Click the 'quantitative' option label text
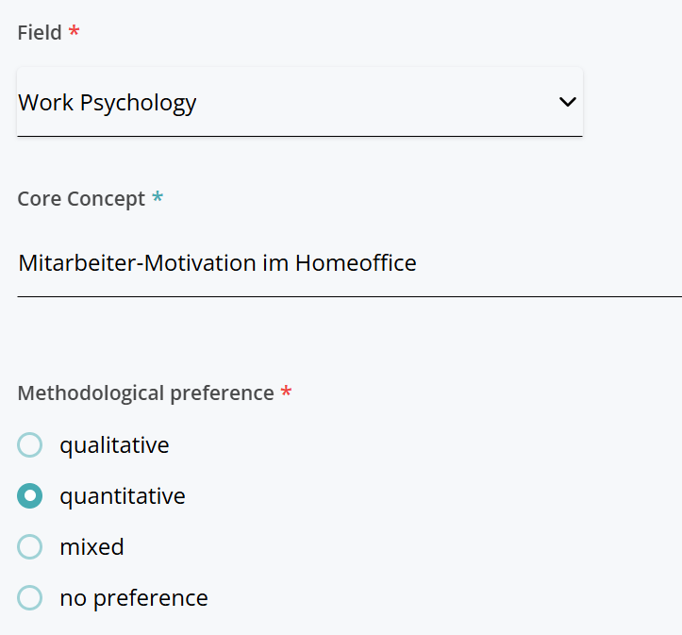The height and width of the screenshot is (635, 682). (123, 495)
